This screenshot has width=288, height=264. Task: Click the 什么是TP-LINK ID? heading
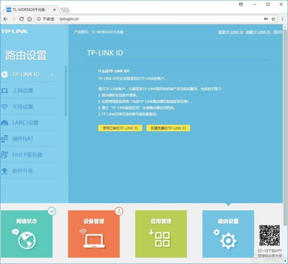coord(114,71)
